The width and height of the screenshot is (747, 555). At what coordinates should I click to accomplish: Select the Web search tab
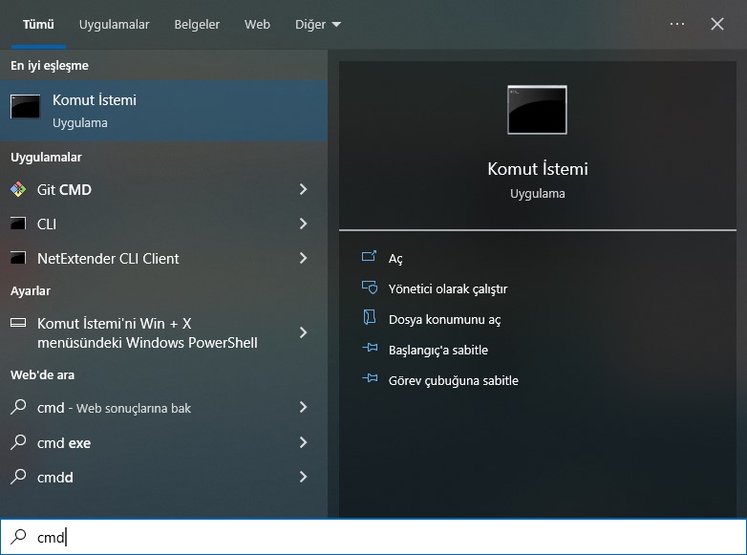point(257,25)
